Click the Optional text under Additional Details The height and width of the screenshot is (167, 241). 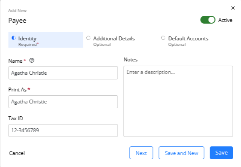click(102, 45)
